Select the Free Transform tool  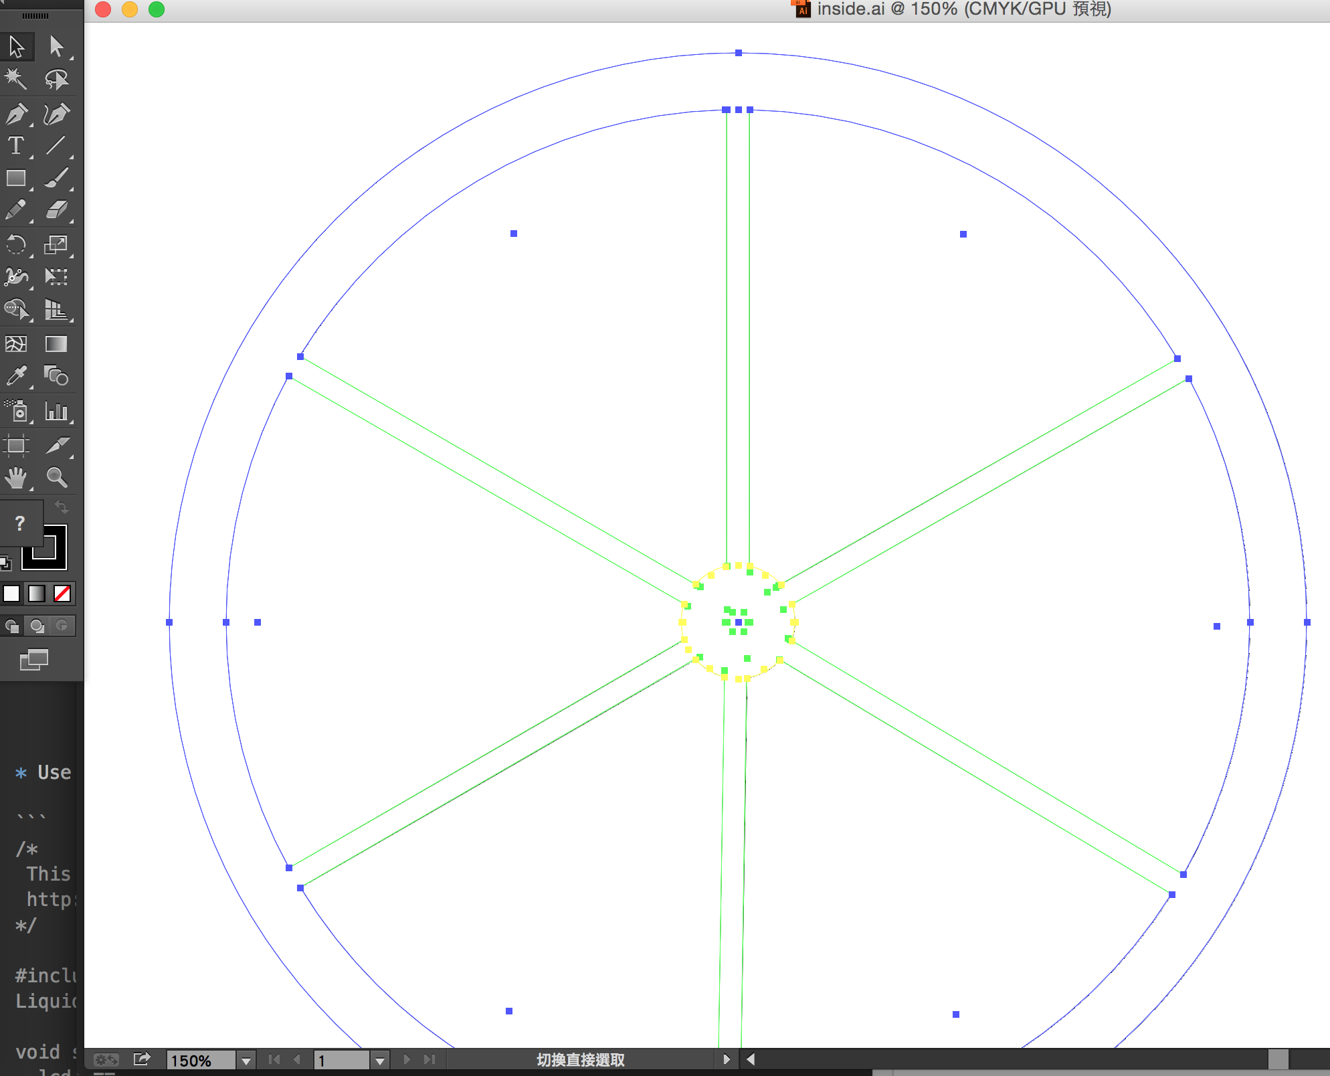[x=57, y=276]
